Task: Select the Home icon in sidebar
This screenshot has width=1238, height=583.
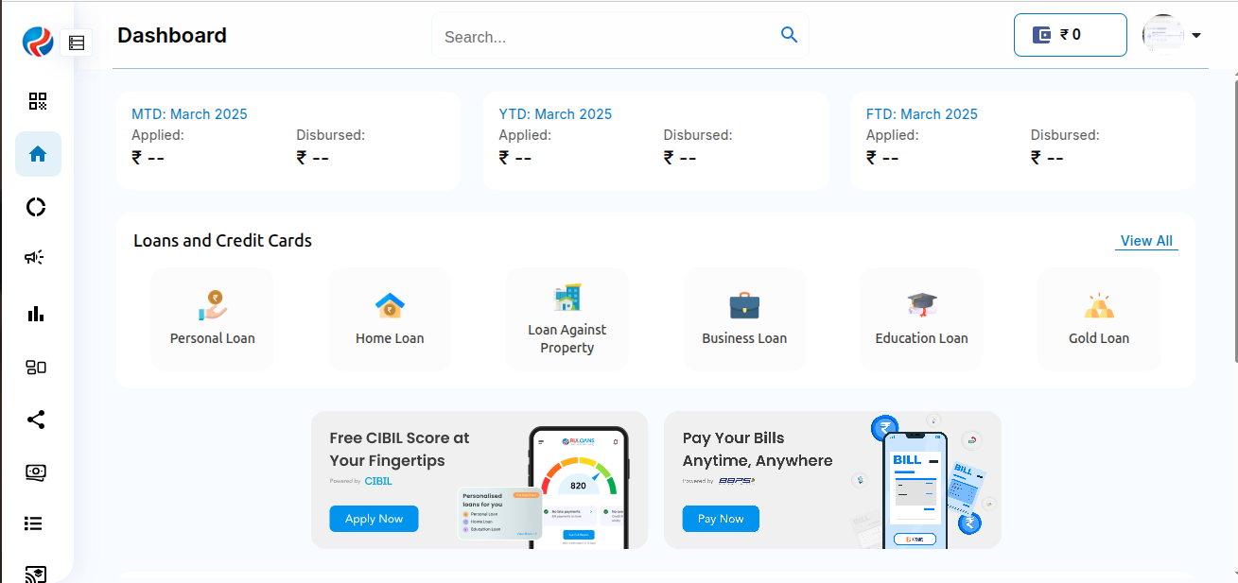Action: pyautogui.click(x=38, y=154)
